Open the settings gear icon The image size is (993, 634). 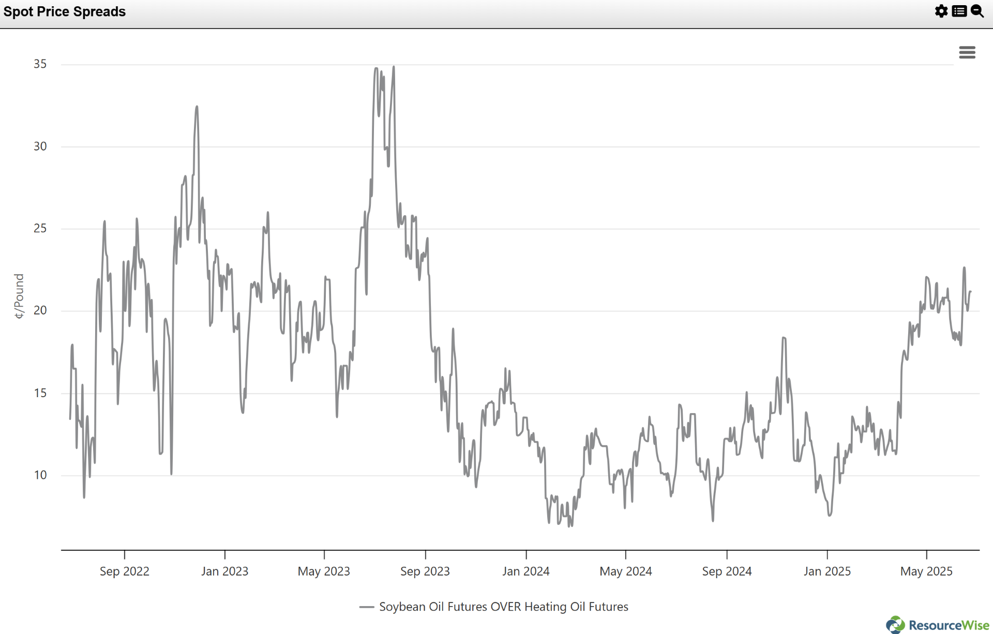(x=941, y=11)
